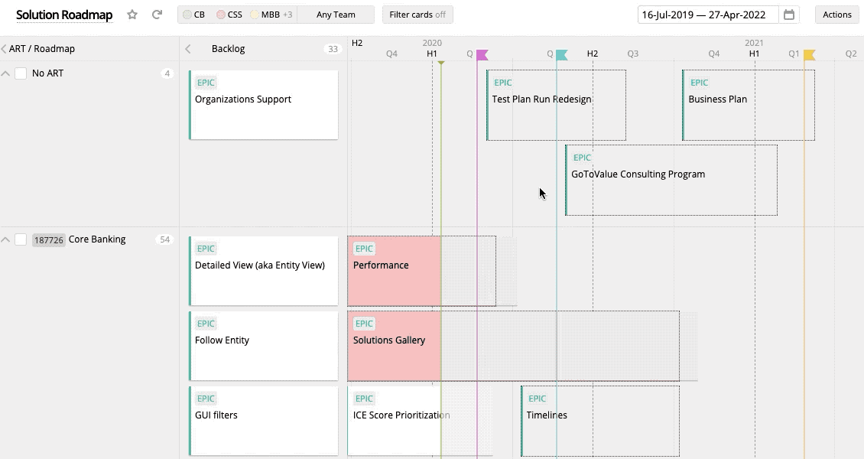Star the Solution Roadmap view
Image resolution: width=864 pixels, height=459 pixels.
(131, 14)
